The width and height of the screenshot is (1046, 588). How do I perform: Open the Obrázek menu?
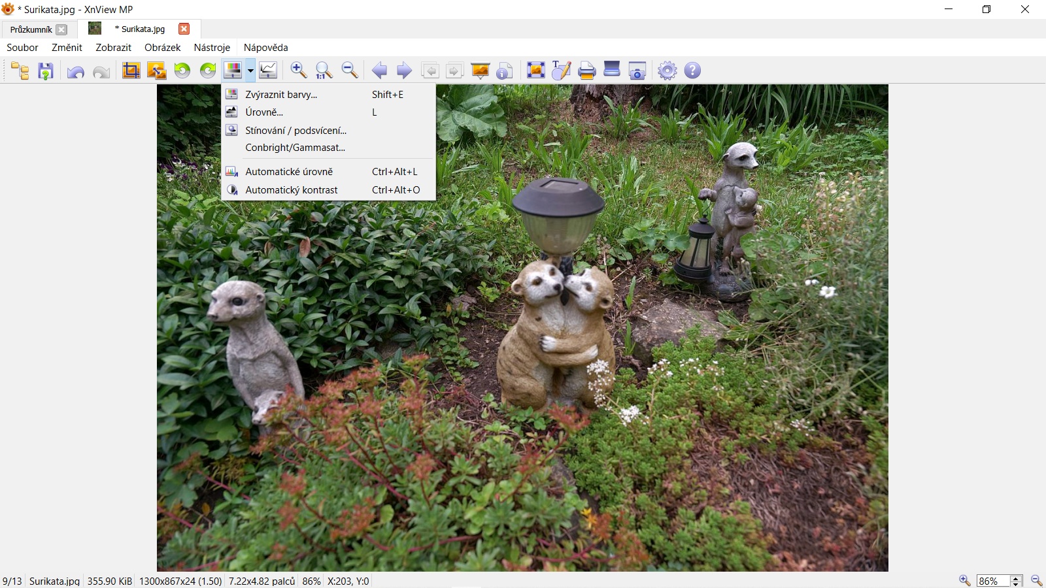point(162,48)
